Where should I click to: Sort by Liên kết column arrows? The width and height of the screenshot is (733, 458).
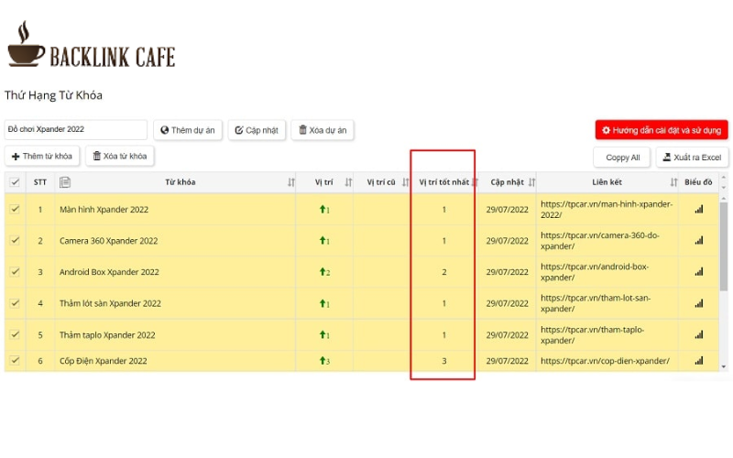coord(673,182)
